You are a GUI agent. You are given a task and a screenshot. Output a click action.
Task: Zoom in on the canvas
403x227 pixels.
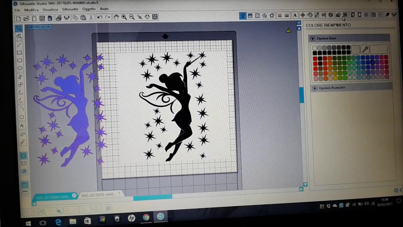(124, 17)
